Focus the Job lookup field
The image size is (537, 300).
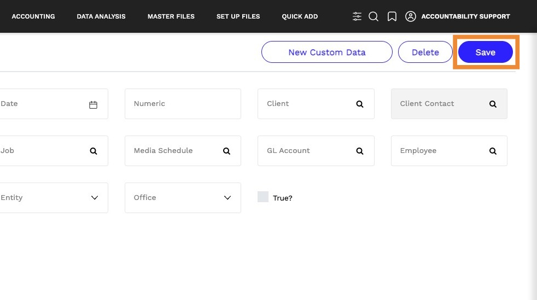tap(54, 151)
